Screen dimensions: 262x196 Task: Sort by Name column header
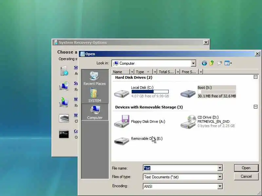(121, 72)
